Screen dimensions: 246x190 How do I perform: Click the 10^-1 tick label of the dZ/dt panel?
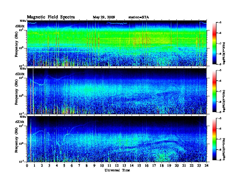[x=21, y=161]
